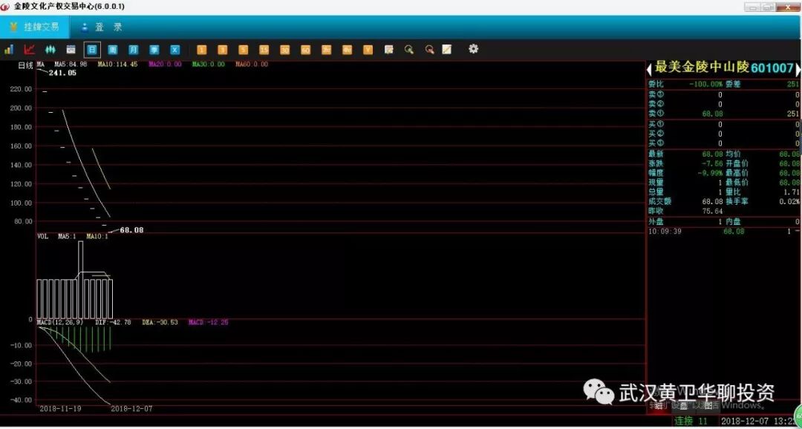
Task: Click the DIF:-42.78 value
Action: tap(113, 323)
